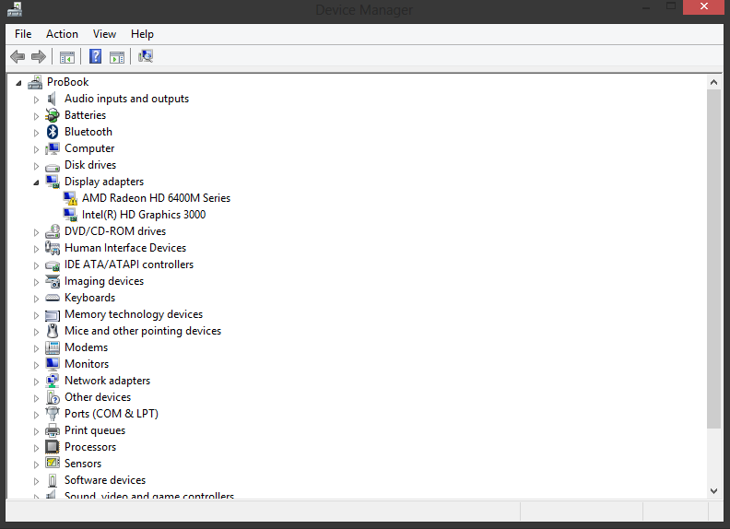
Task: Expand the Batteries tree node
Action: coord(36,116)
